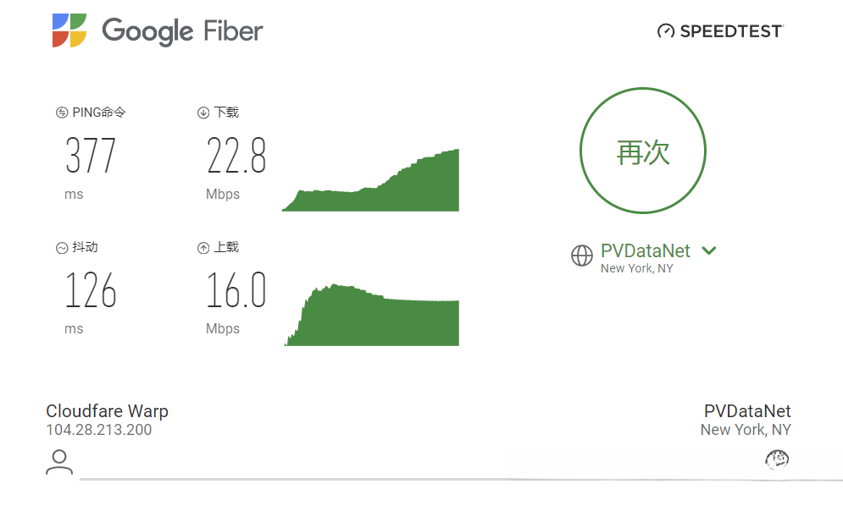Click the connection progress line at bottom

[461, 479]
